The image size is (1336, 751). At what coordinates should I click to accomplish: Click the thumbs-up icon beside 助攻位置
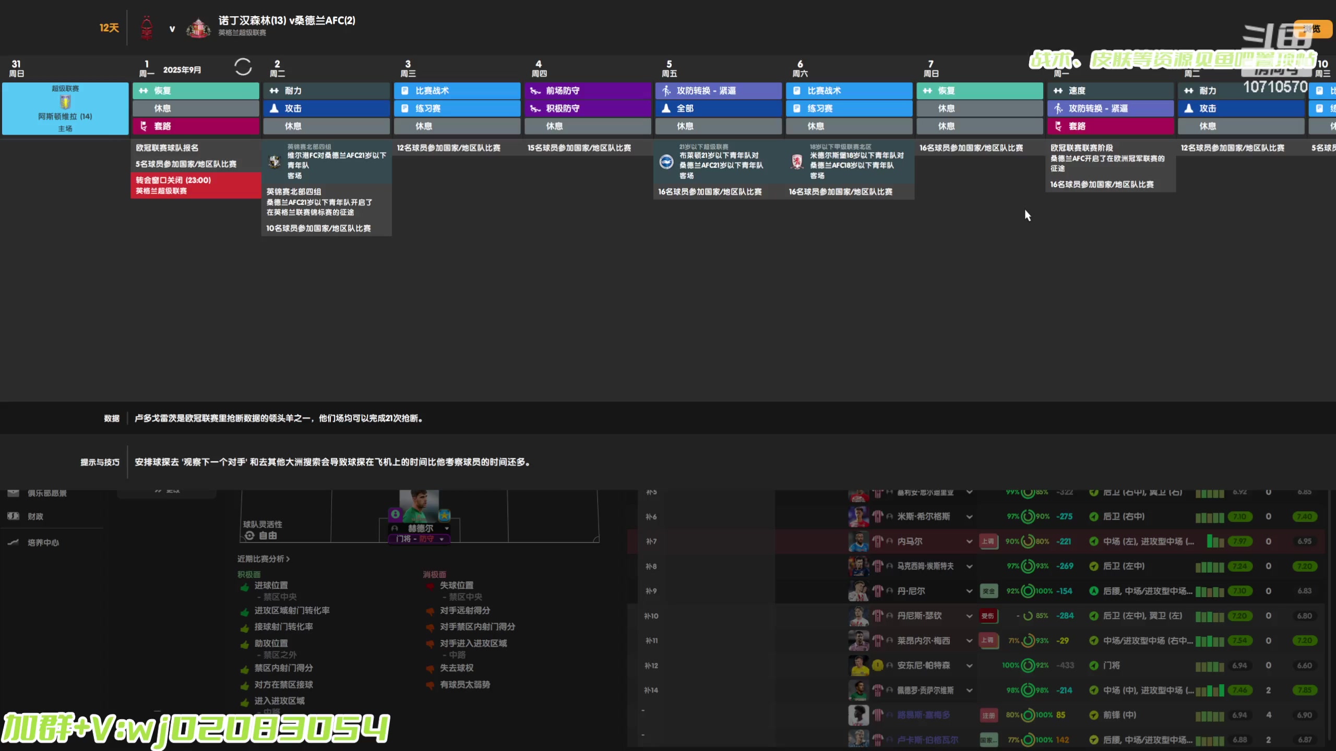pyautogui.click(x=244, y=645)
